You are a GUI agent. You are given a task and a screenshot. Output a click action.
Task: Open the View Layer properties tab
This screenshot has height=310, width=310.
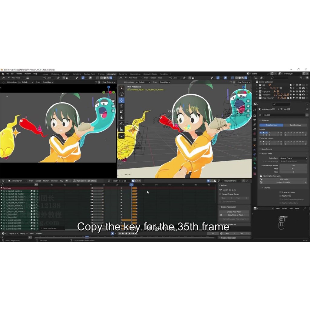(x=255, y=125)
